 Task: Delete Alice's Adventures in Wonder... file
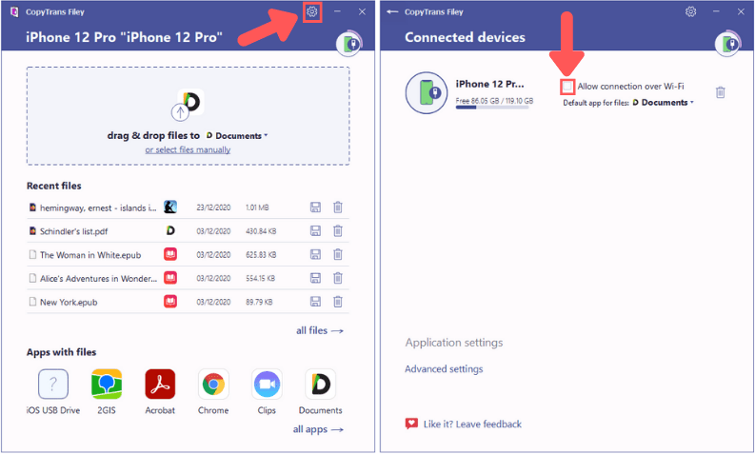[338, 278]
